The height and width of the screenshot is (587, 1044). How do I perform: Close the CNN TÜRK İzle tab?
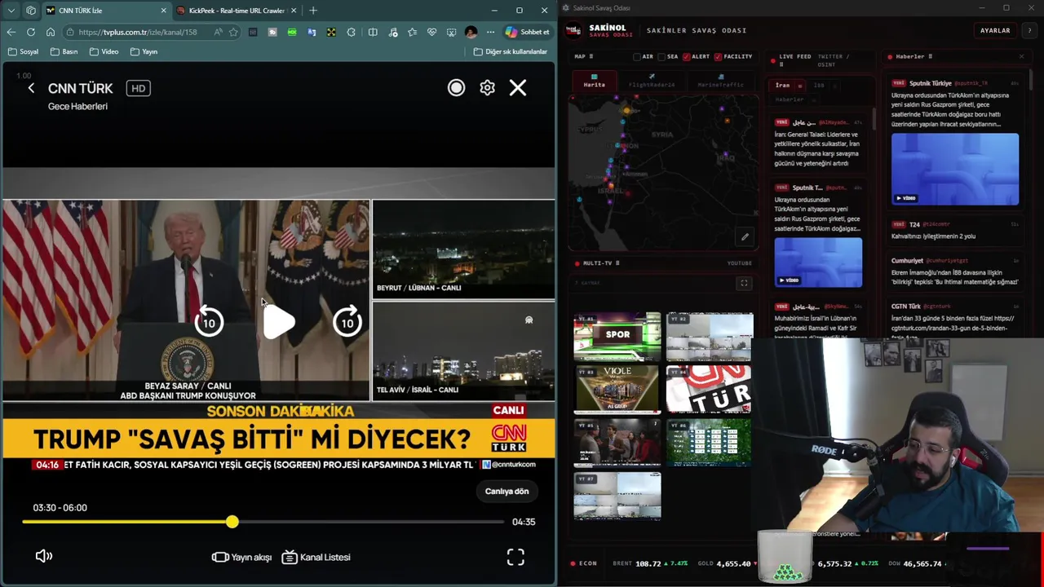pyautogui.click(x=163, y=11)
